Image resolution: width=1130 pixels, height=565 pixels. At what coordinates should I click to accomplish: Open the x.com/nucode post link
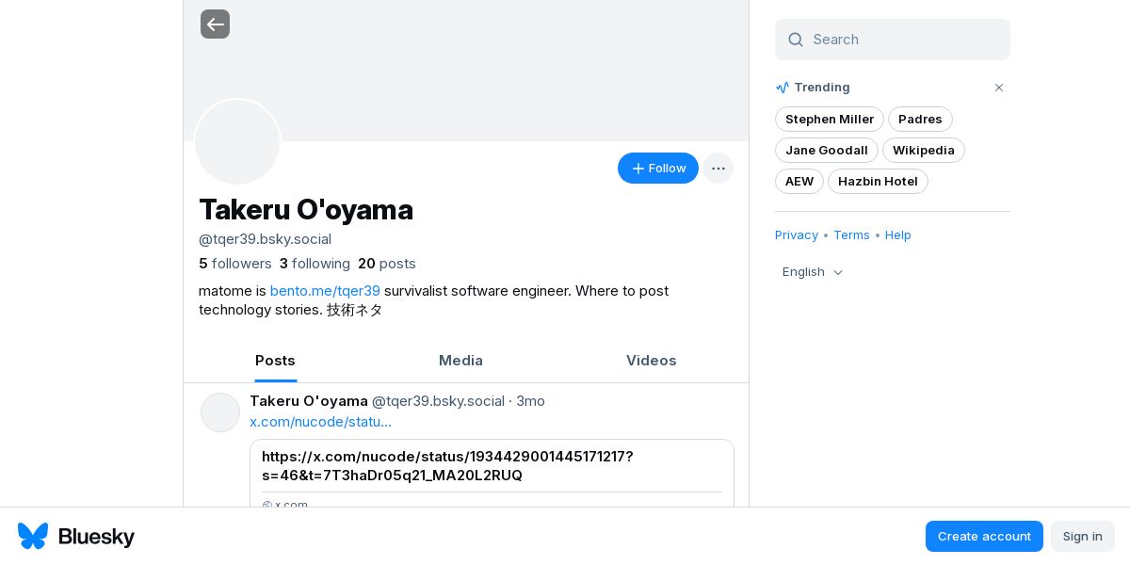pos(320,422)
